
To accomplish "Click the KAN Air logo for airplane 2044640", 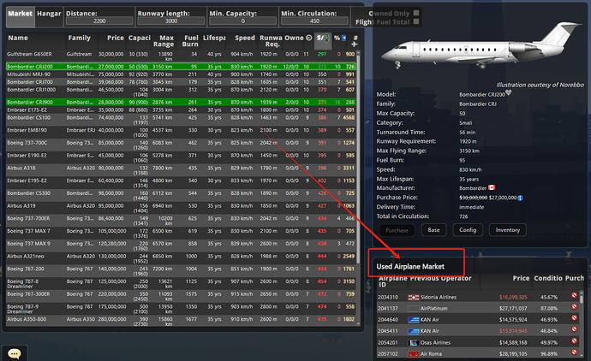I will click(x=414, y=320).
